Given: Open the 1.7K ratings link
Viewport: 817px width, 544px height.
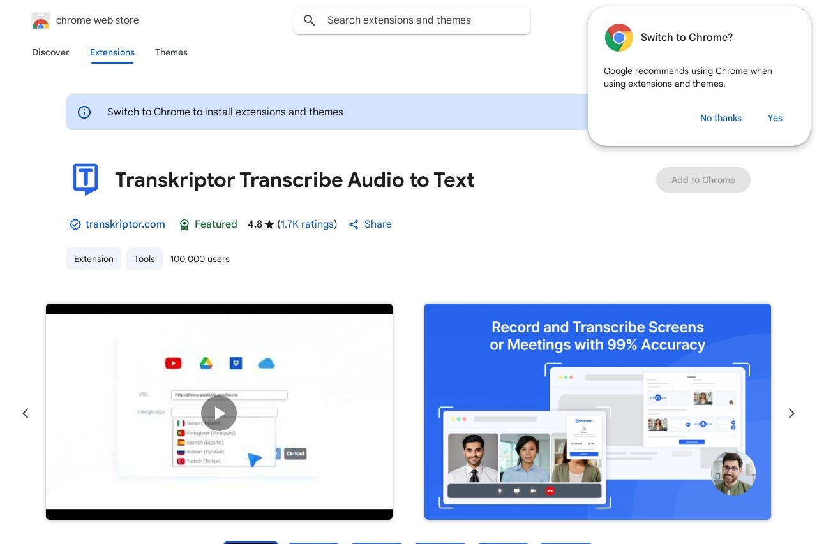Looking at the screenshot, I should pyautogui.click(x=307, y=224).
